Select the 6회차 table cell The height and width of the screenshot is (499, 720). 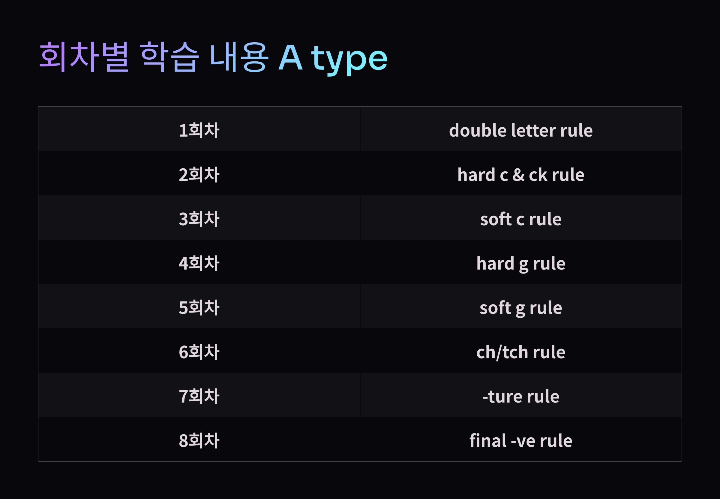pos(199,352)
